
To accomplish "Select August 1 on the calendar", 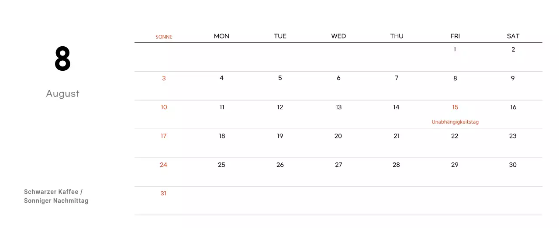I will point(455,49).
